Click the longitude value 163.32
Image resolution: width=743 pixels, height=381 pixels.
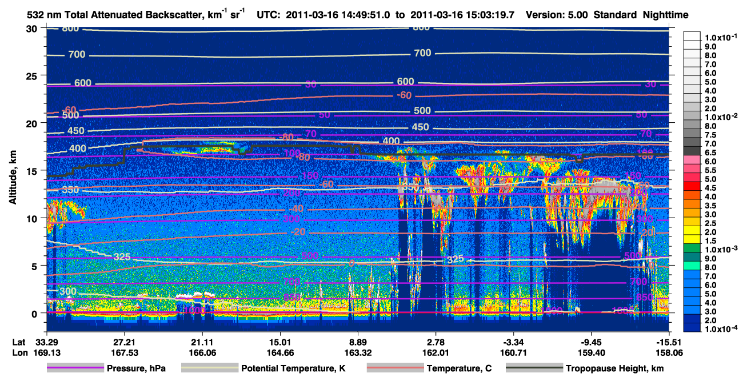coord(358,352)
